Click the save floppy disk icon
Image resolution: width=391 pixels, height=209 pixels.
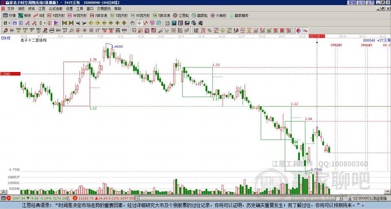187,23
